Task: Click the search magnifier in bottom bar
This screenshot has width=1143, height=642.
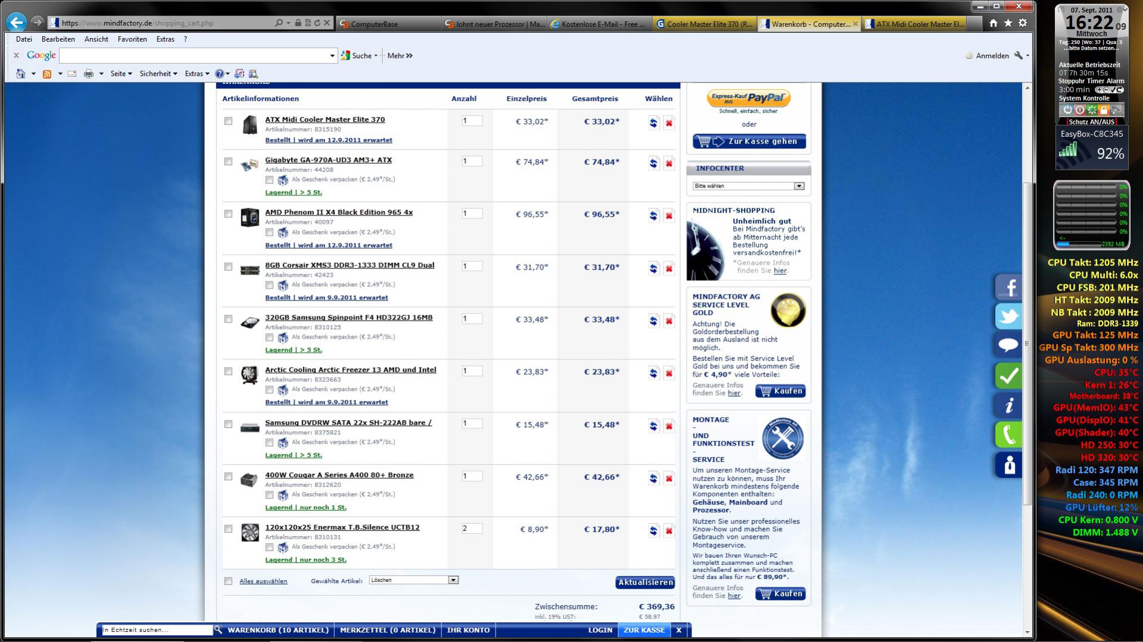Action: [x=218, y=630]
